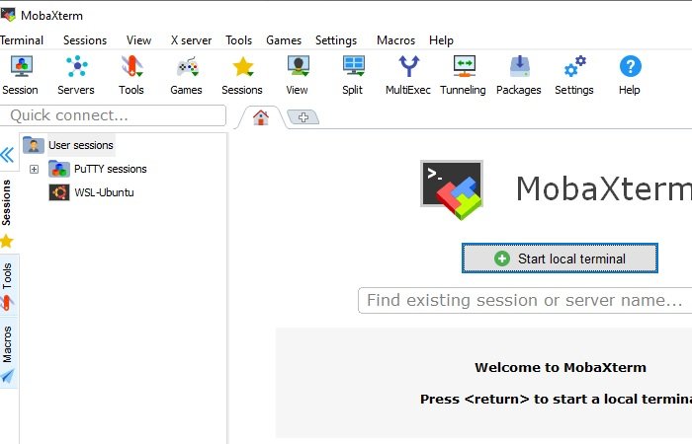Open the Tools toolbar icon
692x444 pixels.
(x=131, y=75)
